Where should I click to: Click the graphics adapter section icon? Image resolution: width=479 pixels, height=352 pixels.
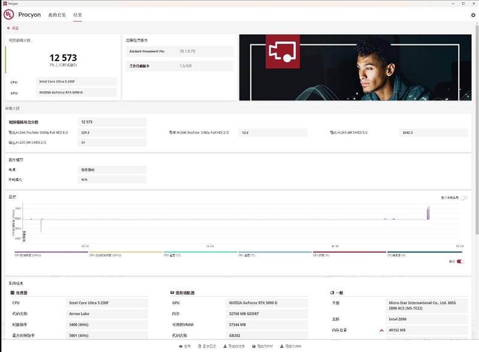172,293
